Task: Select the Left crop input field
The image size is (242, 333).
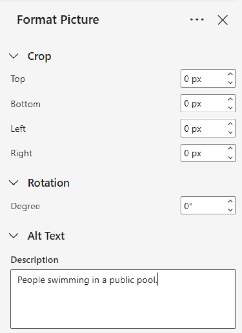Action: (x=200, y=128)
